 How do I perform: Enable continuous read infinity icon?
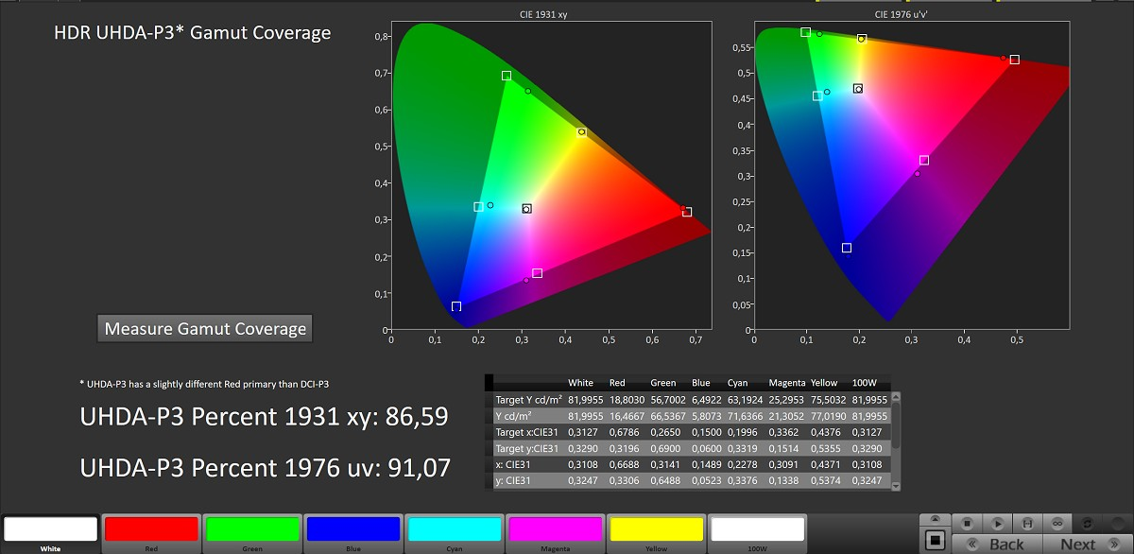[1057, 523]
